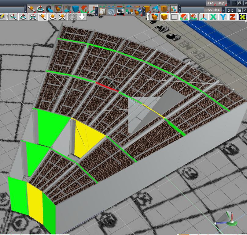
Task: Expand the dropdown arrow beside Help
Action: (229, 3)
